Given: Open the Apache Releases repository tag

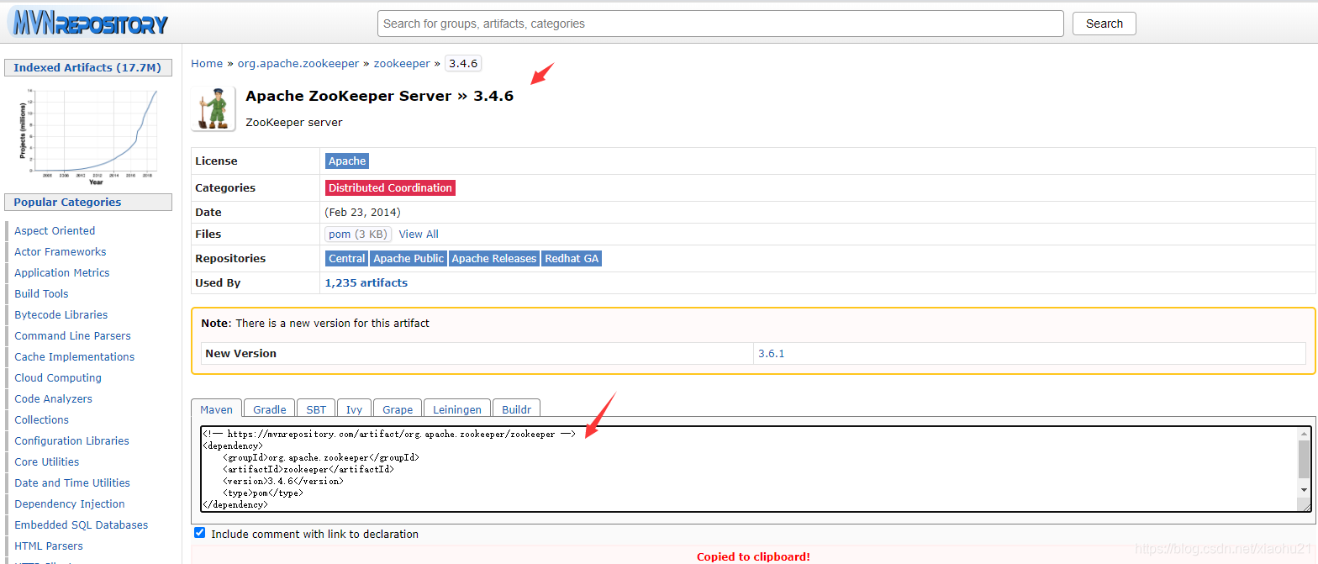Looking at the screenshot, I should click(494, 258).
